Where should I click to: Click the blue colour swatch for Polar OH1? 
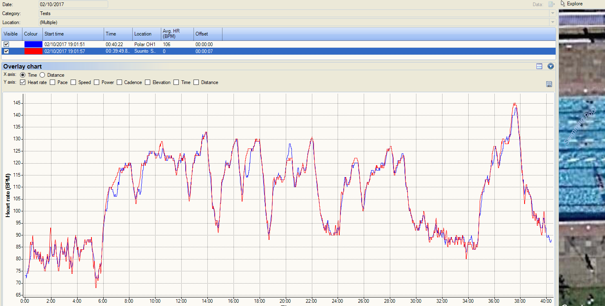[33, 44]
